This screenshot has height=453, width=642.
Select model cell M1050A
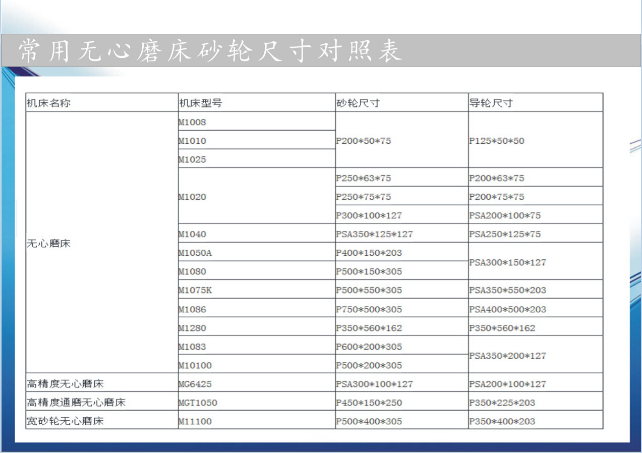click(257, 252)
